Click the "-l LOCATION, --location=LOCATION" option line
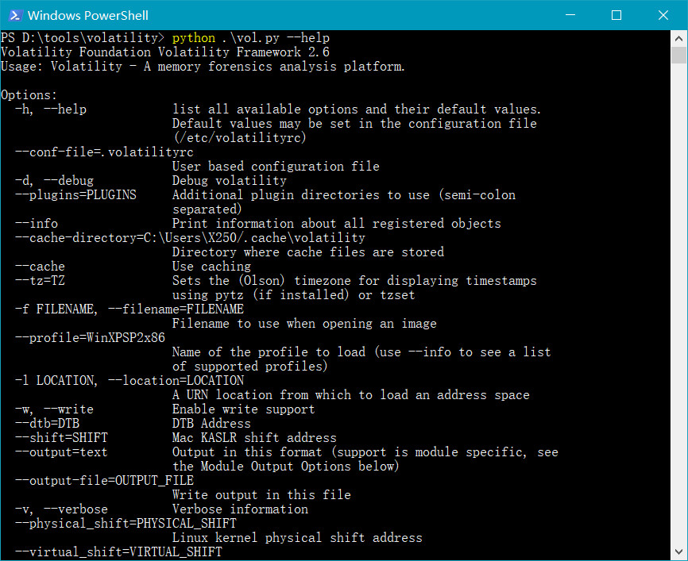Viewport: 688px width, 561px height. [129, 380]
